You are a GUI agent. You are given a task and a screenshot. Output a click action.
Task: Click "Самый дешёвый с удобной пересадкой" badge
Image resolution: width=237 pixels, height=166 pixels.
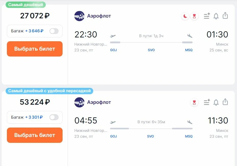point(50,91)
